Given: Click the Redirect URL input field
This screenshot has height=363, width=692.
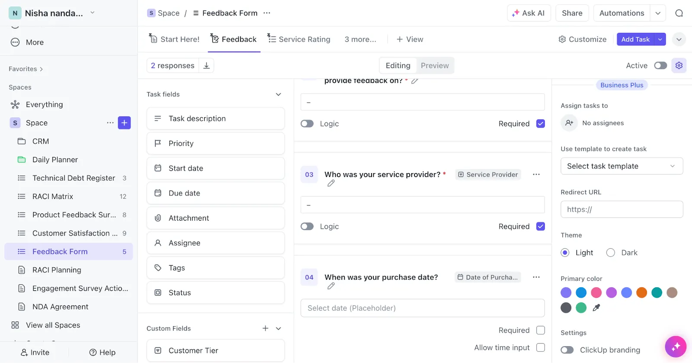Looking at the screenshot, I should pyautogui.click(x=622, y=209).
